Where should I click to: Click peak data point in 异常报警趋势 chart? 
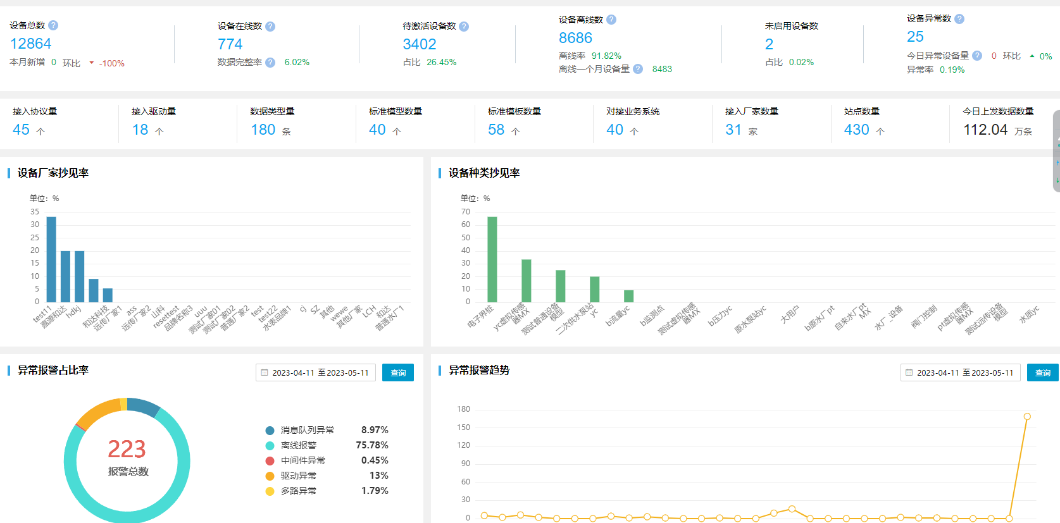tap(1027, 416)
